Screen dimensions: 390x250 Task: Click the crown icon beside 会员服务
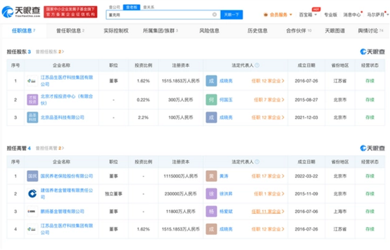[266, 15]
